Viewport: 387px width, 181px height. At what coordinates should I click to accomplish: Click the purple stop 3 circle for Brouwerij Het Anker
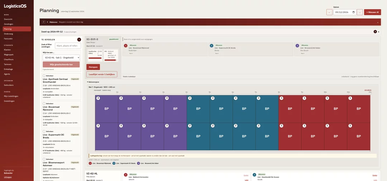point(297,46)
